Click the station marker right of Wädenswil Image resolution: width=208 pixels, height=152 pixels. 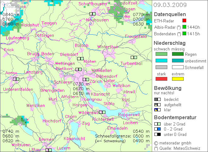point(102,112)
